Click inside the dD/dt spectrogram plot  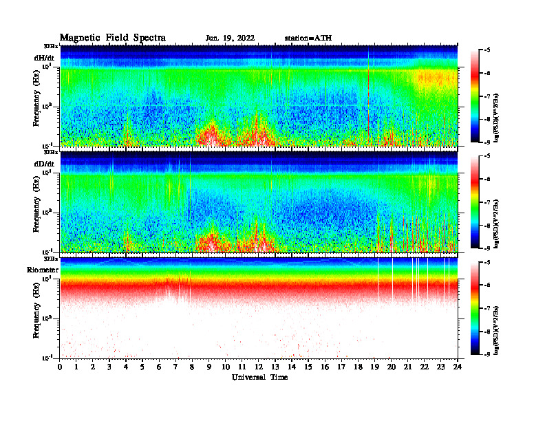(259, 202)
